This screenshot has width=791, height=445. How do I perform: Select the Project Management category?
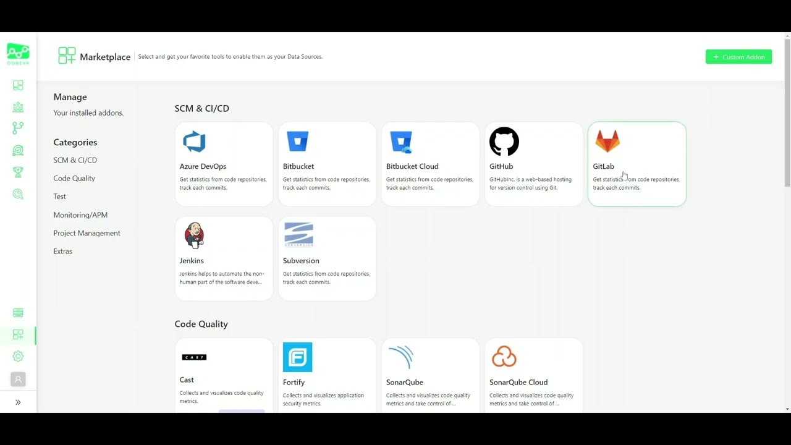tap(87, 233)
